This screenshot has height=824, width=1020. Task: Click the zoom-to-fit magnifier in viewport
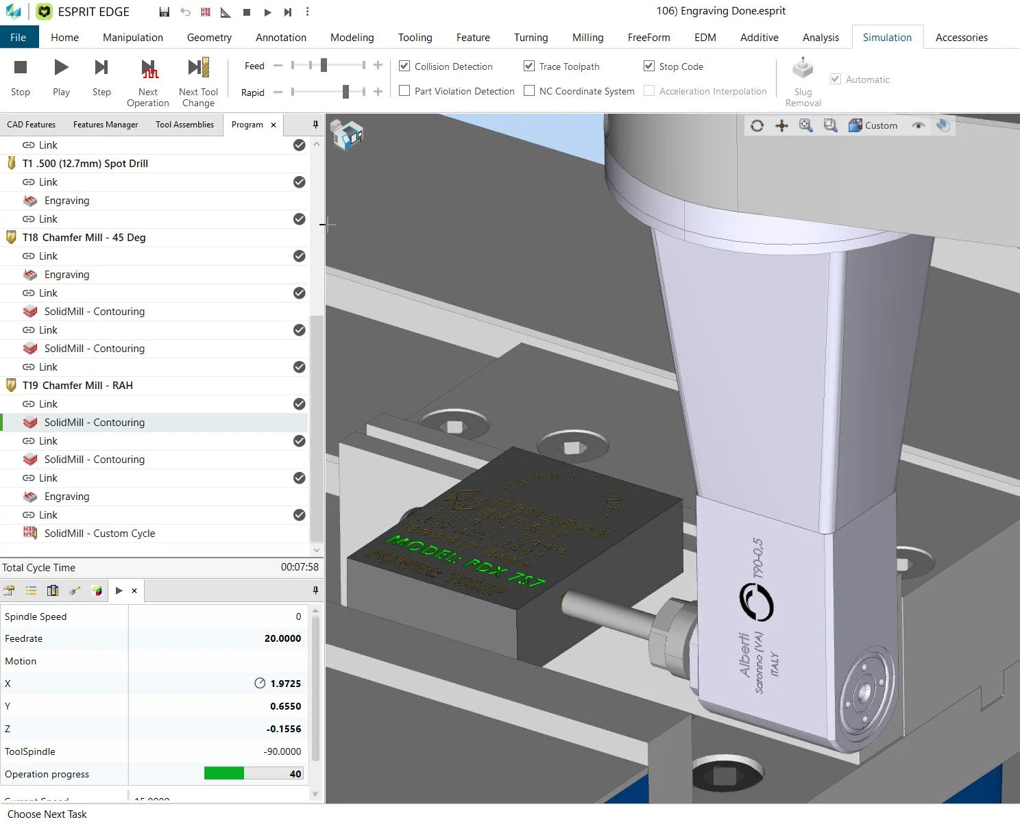806,125
